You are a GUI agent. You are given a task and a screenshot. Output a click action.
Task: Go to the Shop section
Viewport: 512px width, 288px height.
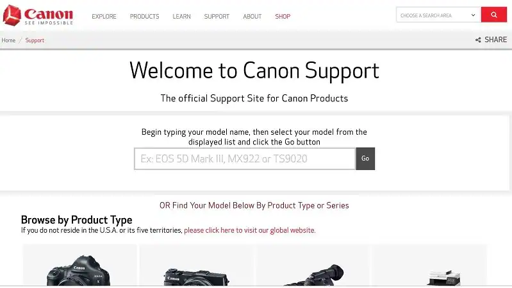tap(283, 16)
